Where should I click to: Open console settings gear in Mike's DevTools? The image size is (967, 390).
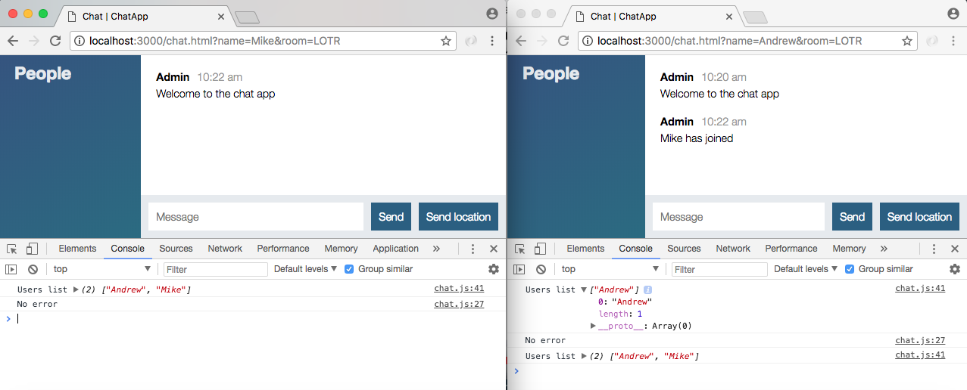[494, 269]
